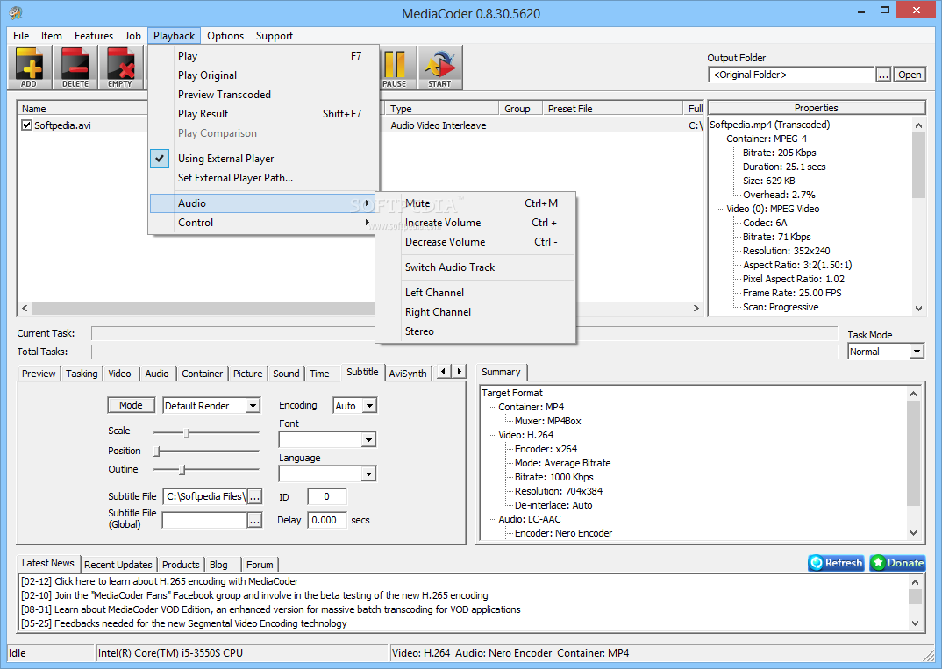The image size is (942, 669).
Task: Open the Encoding Auto dropdown
Action: click(x=369, y=405)
